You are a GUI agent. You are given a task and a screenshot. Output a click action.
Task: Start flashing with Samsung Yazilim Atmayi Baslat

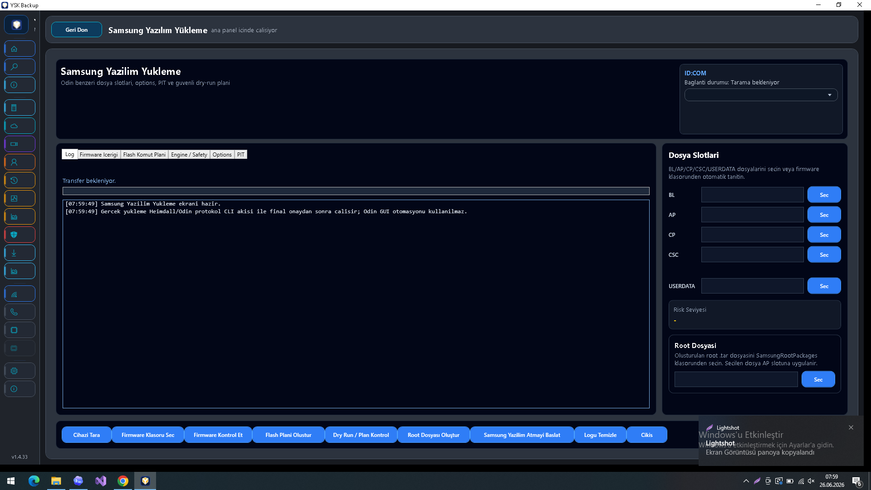click(x=522, y=435)
